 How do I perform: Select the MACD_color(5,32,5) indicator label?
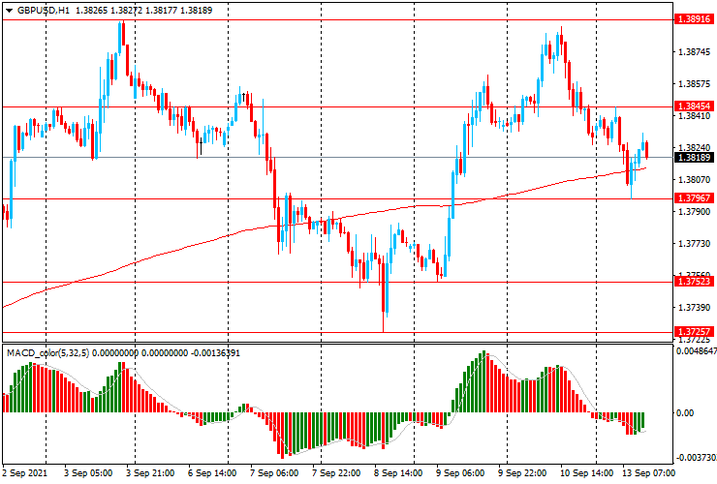tap(48, 353)
